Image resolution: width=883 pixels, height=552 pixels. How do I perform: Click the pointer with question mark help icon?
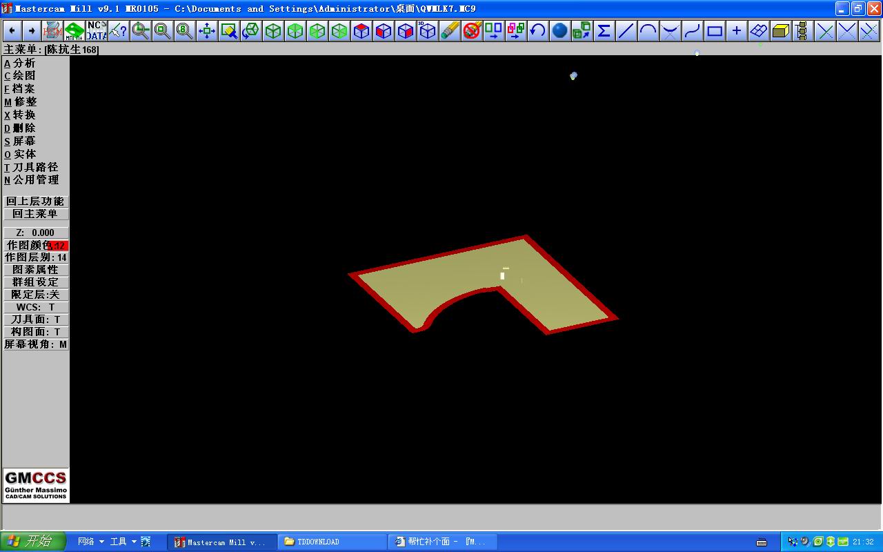point(118,31)
